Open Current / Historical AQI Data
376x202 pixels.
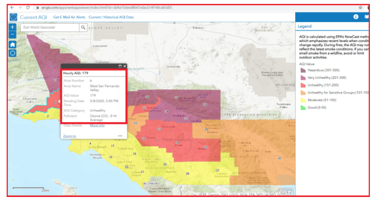pyautogui.click(x=111, y=17)
